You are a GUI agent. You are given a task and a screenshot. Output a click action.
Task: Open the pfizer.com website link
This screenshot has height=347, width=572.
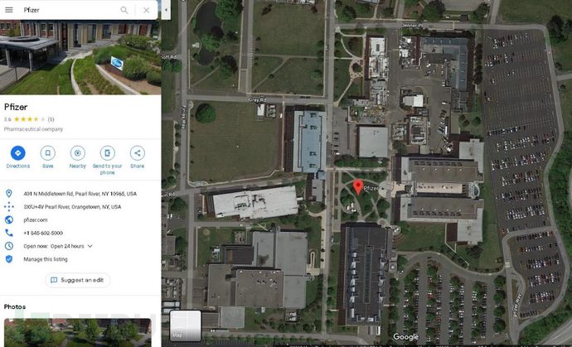pyautogui.click(x=36, y=219)
